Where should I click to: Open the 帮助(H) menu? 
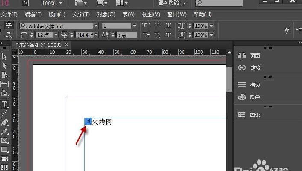point(203,14)
